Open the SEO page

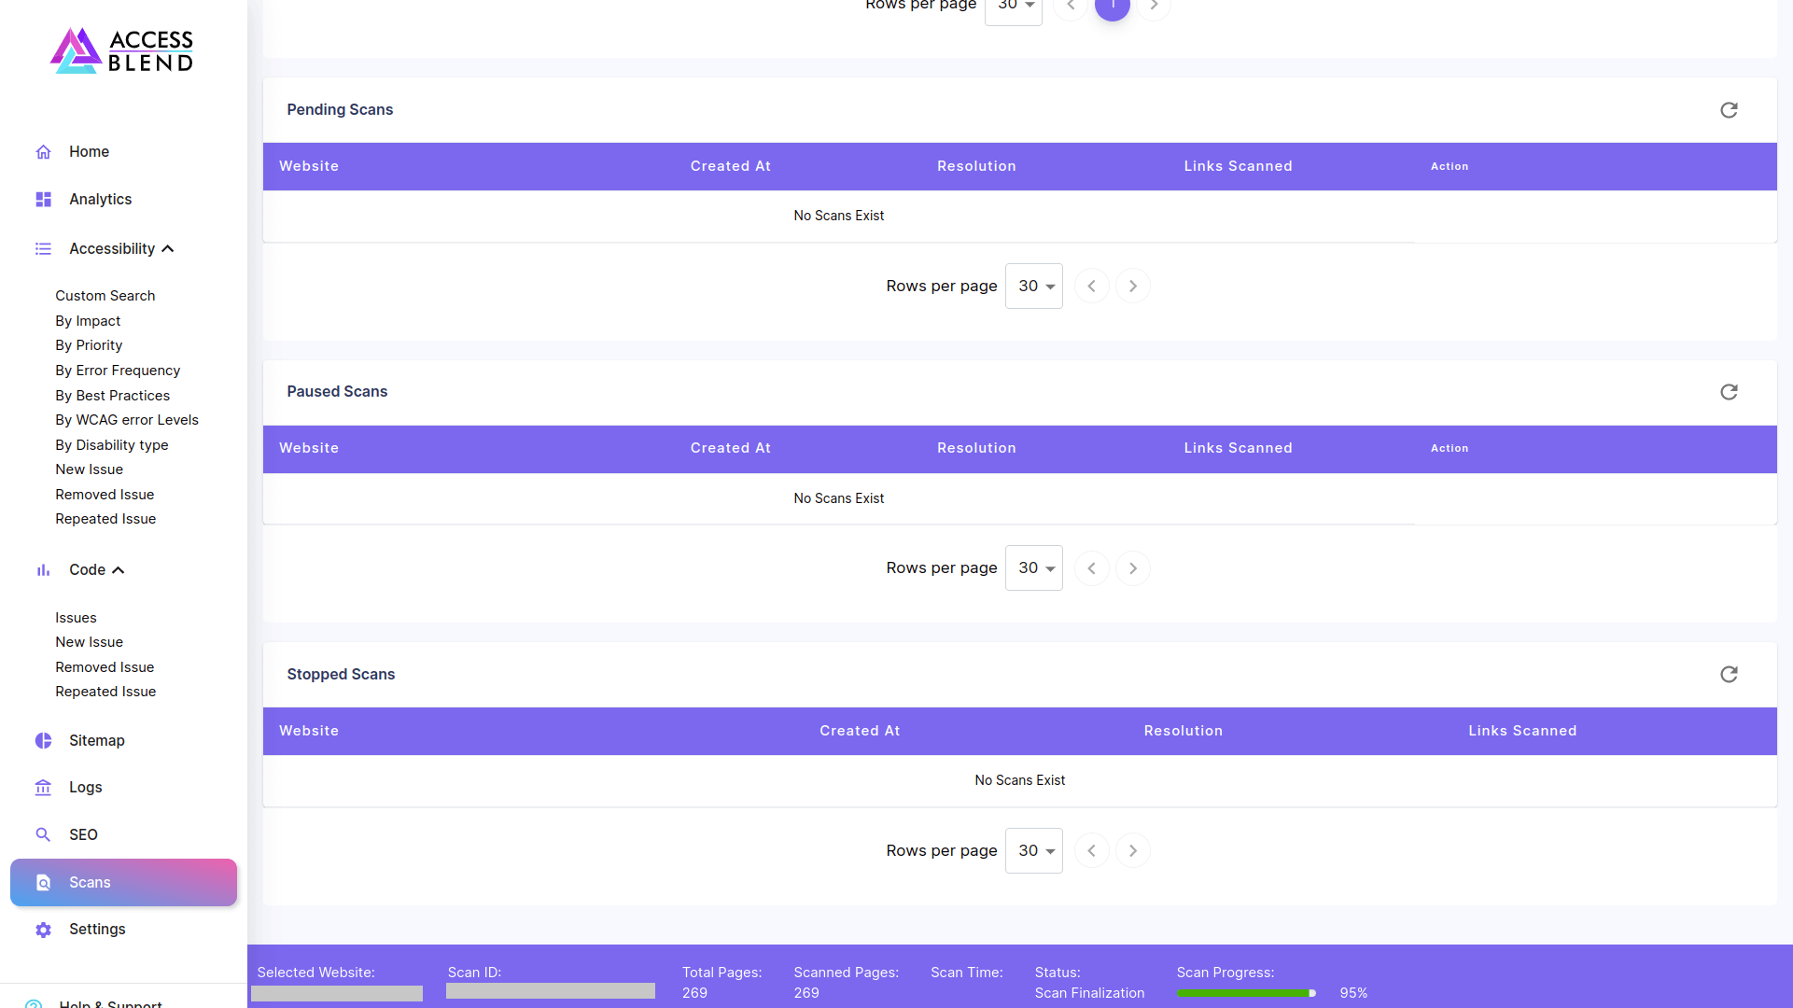pos(83,835)
